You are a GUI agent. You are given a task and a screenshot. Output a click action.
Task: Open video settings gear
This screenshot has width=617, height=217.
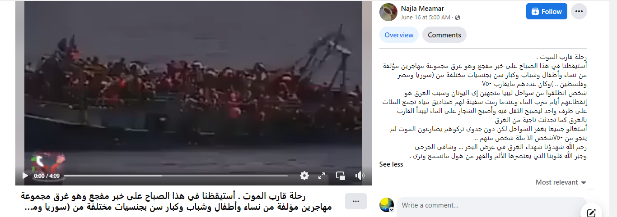[x=304, y=176]
